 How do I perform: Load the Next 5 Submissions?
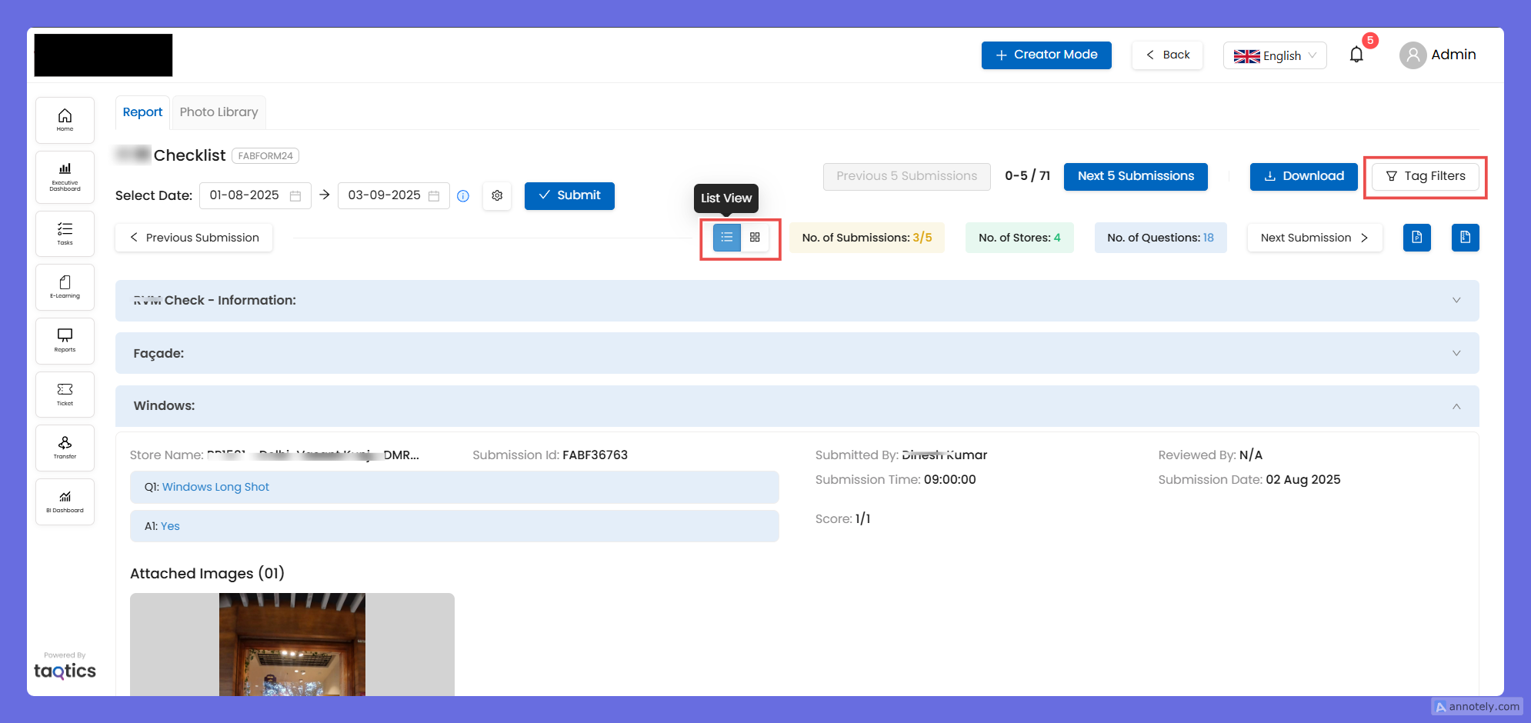pos(1136,177)
